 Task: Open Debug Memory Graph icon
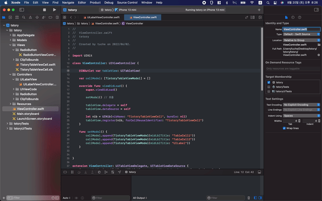(106, 172)
